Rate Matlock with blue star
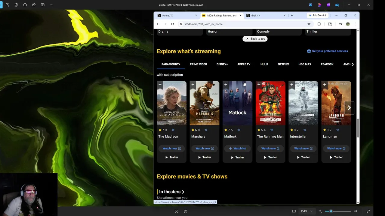Screen dimensions: 385x216 pyautogui.click(x=239, y=130)
